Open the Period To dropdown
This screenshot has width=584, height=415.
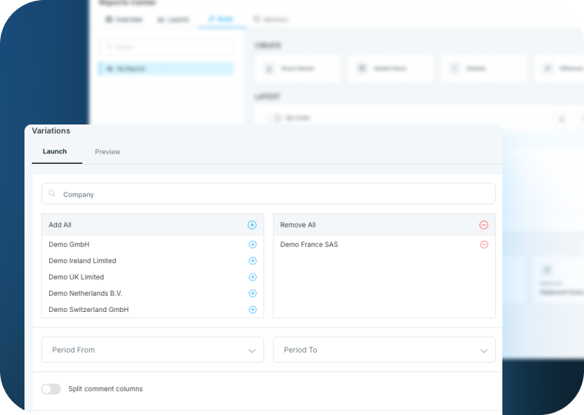pyautogui.click(x=384, y=350)
